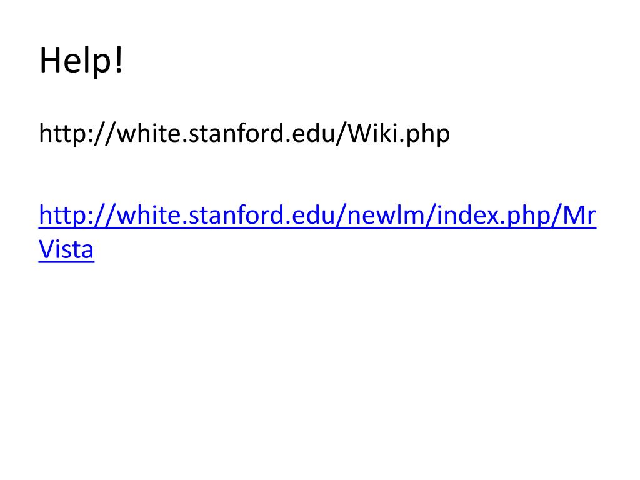640x480 pixels.
Task: Click the 'Help!' slide title
Action: [x=82, y=62]
